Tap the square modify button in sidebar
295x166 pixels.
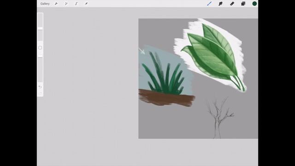pos(40,48)
